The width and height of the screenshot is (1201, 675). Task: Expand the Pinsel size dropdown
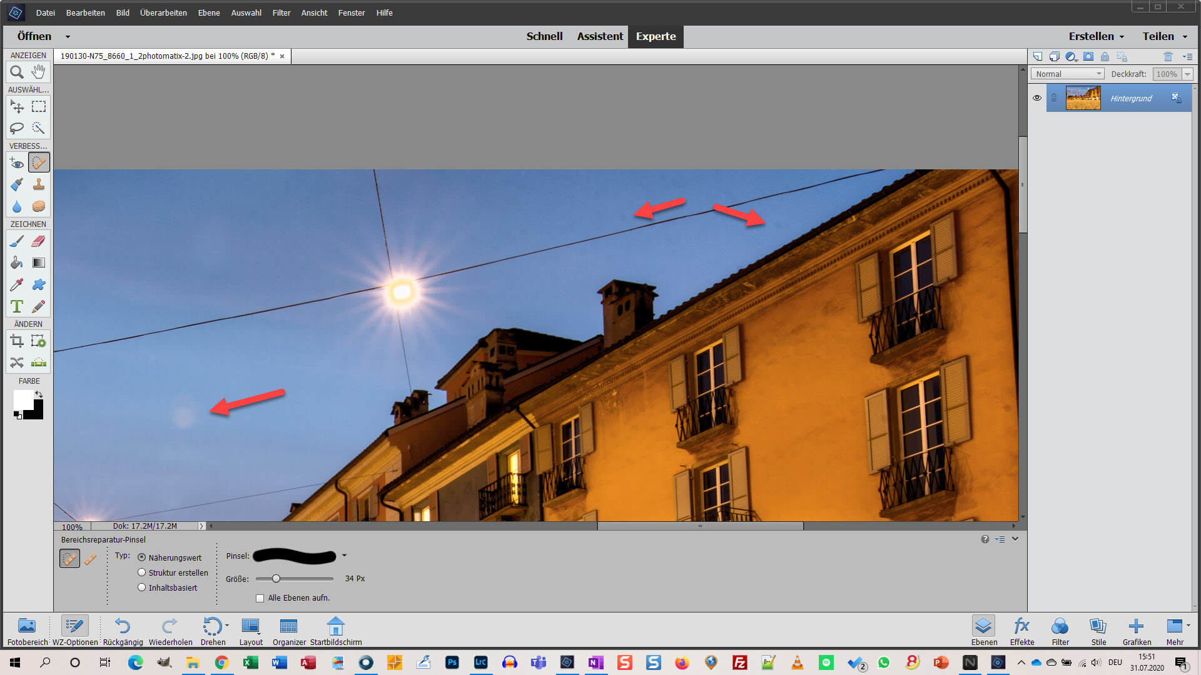tap(345, 556)
